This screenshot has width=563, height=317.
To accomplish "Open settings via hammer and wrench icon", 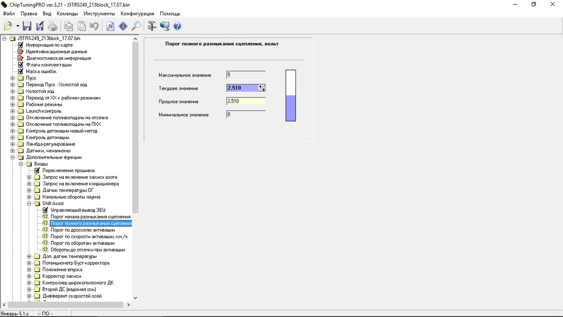I will 152,26.
